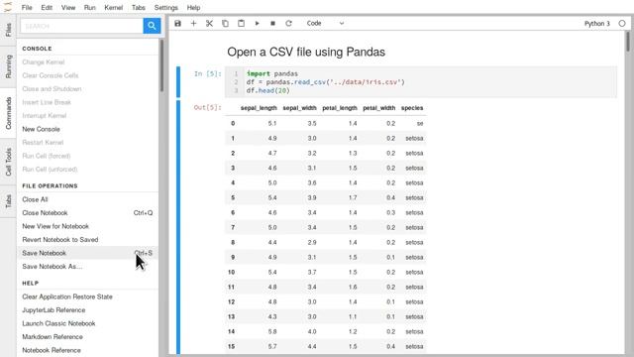Image resolution: width=634 pixels, height=357 pixels.
Task: Click the 'Open a CSV file using Pandas' heading
Action: pyautogui.click(x=306, y=52)
